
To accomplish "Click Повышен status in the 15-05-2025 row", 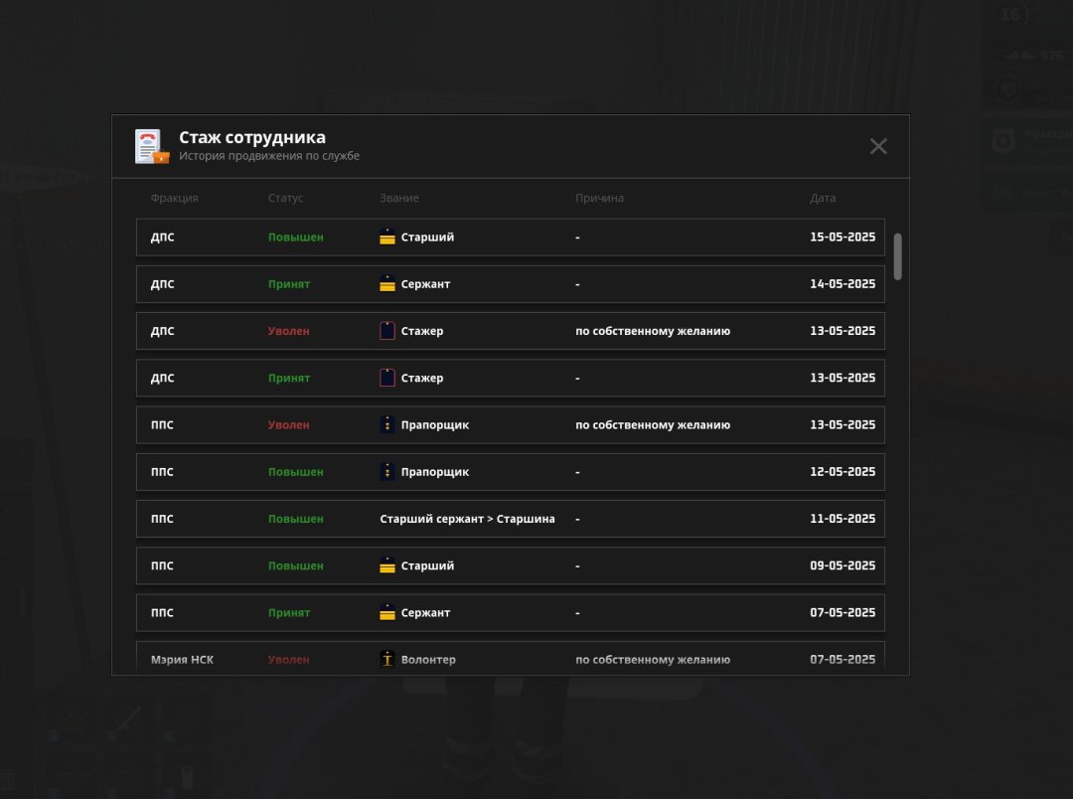I will coord(296,237).
